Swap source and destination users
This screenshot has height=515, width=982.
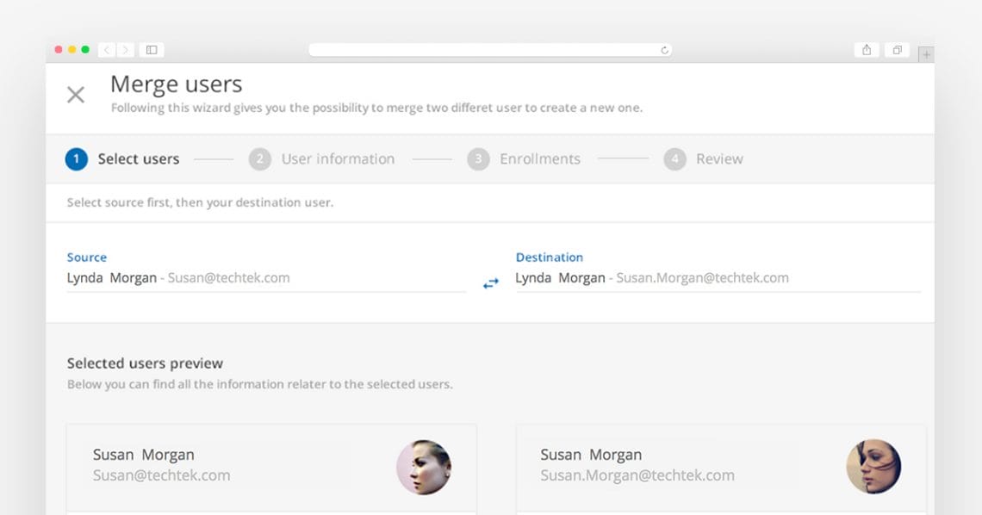pos(490,282)
